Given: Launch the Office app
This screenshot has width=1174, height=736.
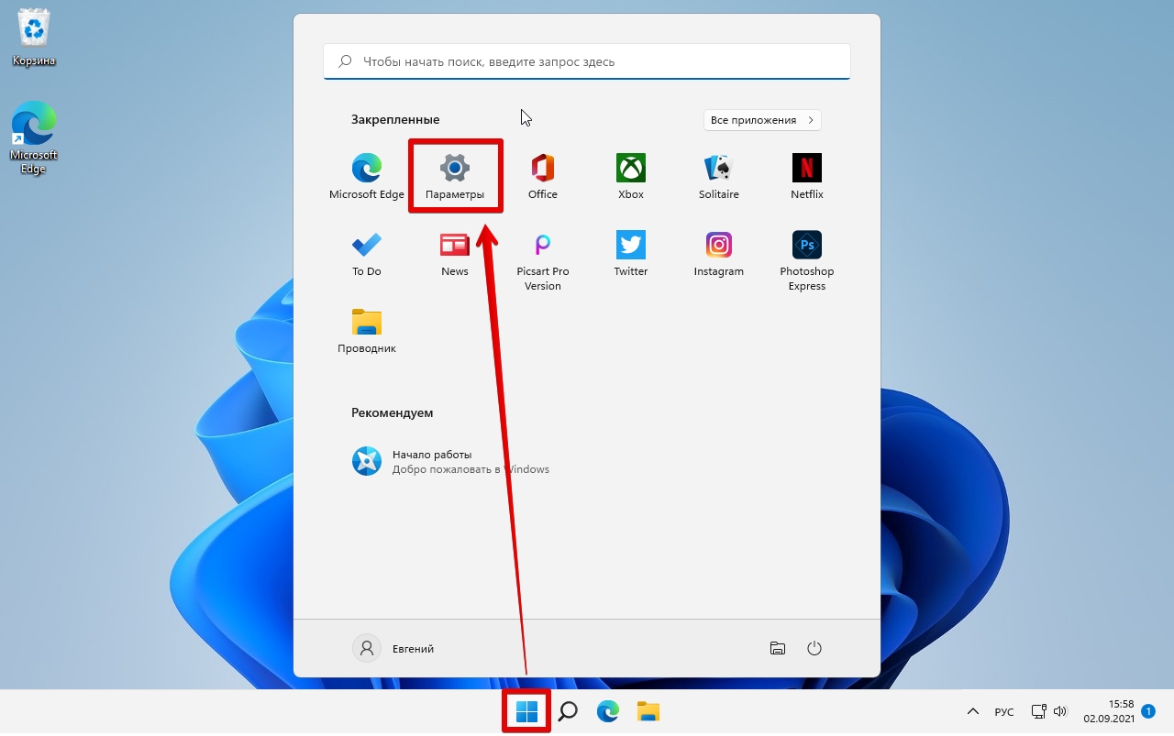Looking at the screenshot, I should (543, 176).
